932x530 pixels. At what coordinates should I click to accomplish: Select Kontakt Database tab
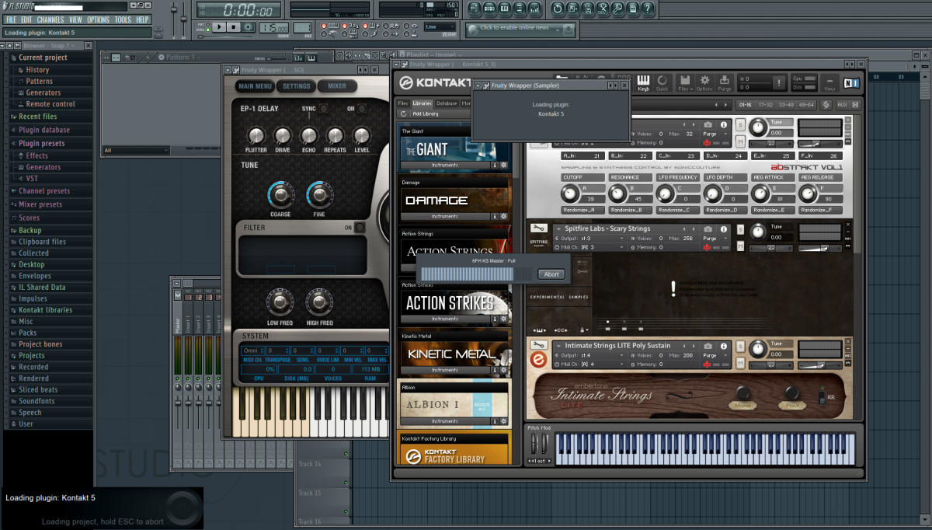tap(447, 103)
